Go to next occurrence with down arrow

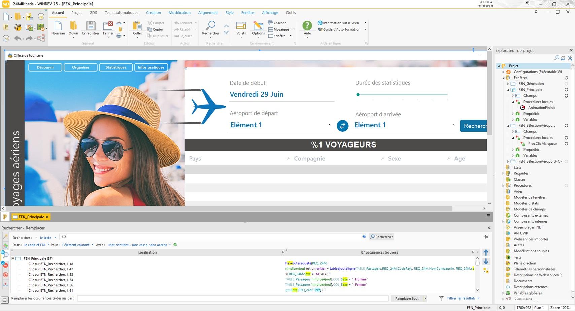pos(486,261)
